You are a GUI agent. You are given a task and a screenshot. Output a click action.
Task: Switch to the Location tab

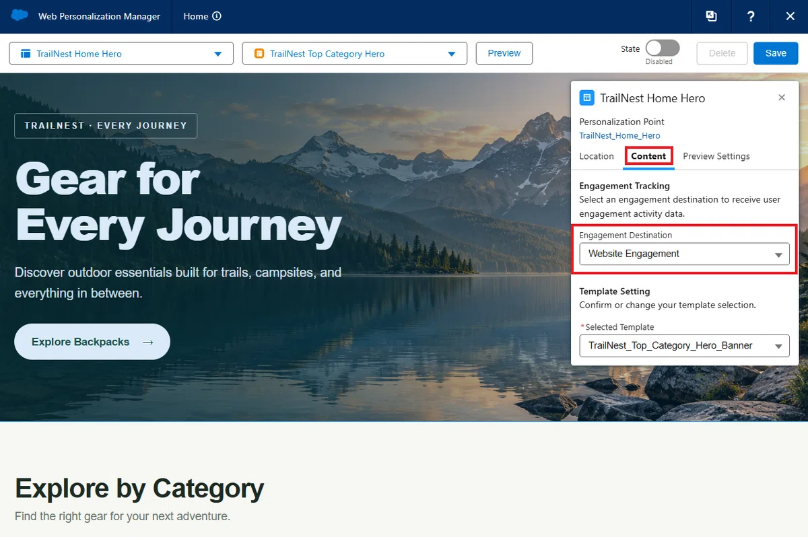597,156
